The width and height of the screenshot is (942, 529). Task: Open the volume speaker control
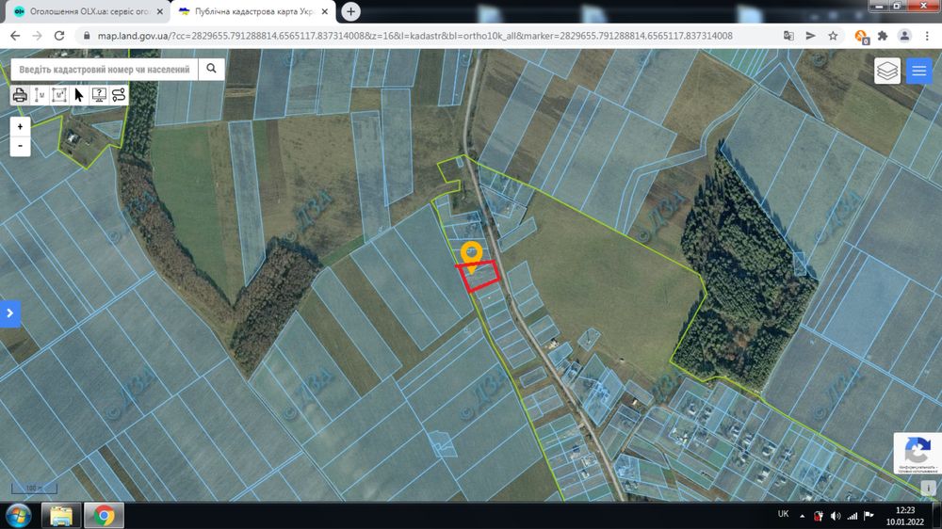tap(835, 516)
